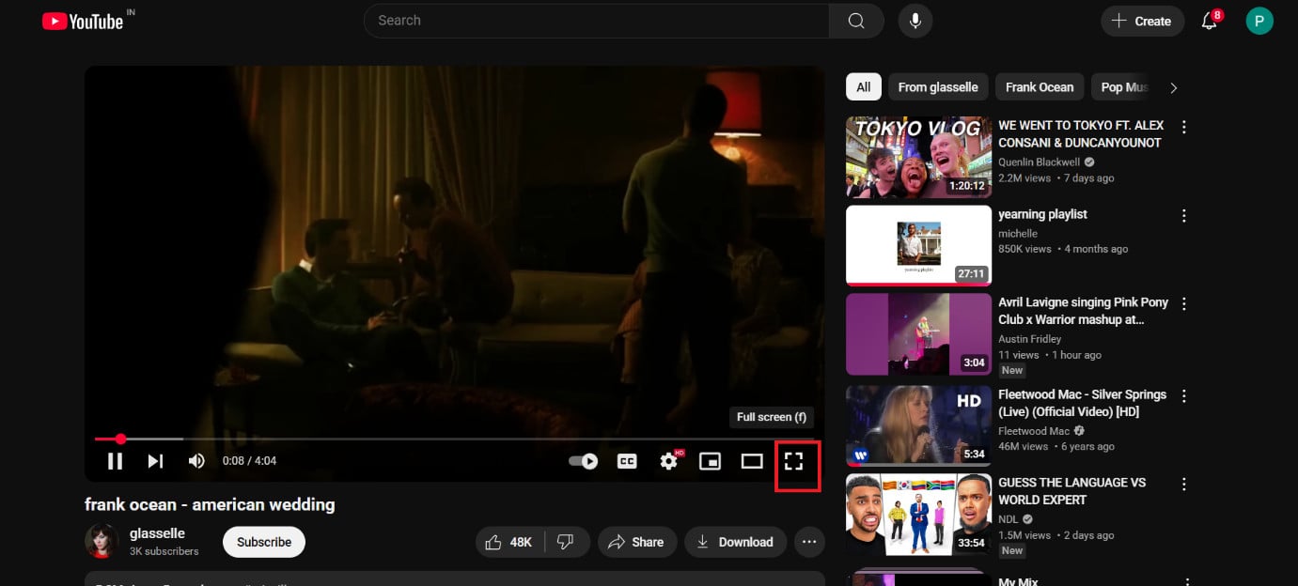Focus the Search input field
Screen dimensions: 1298x586
click(x=597, y=21)
